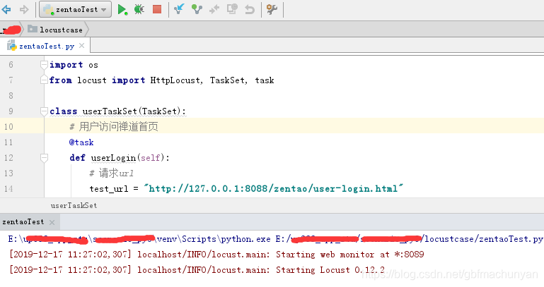Click the revert/undo arrow icon
544x287 pixels.
click(250, 9)
